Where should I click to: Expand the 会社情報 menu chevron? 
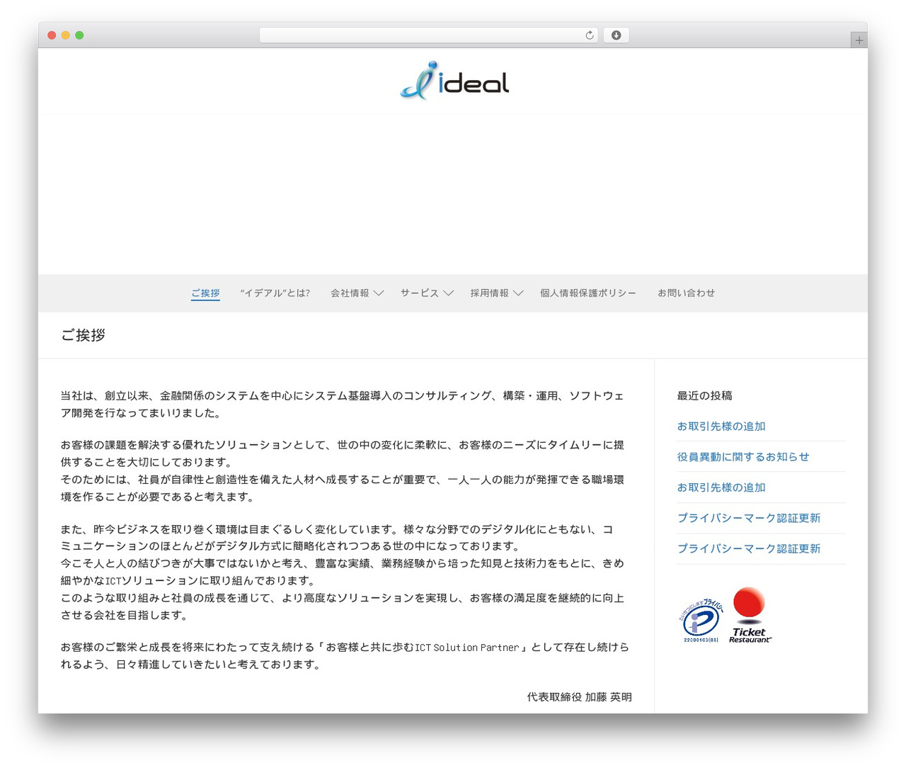[x=379, y=293]
